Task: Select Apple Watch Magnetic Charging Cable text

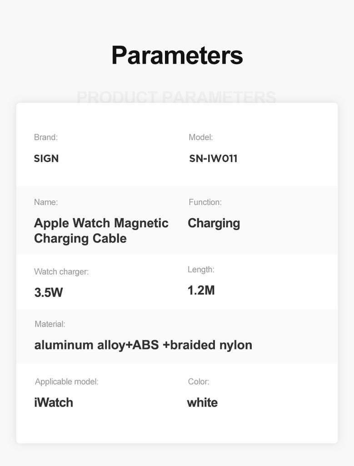Action: pyautogui.click(x=101, y=231)
